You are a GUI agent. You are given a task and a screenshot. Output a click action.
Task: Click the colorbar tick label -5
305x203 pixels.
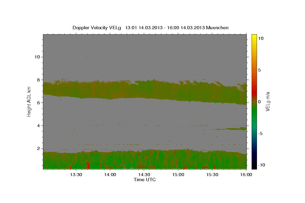[x=260, y=133]
